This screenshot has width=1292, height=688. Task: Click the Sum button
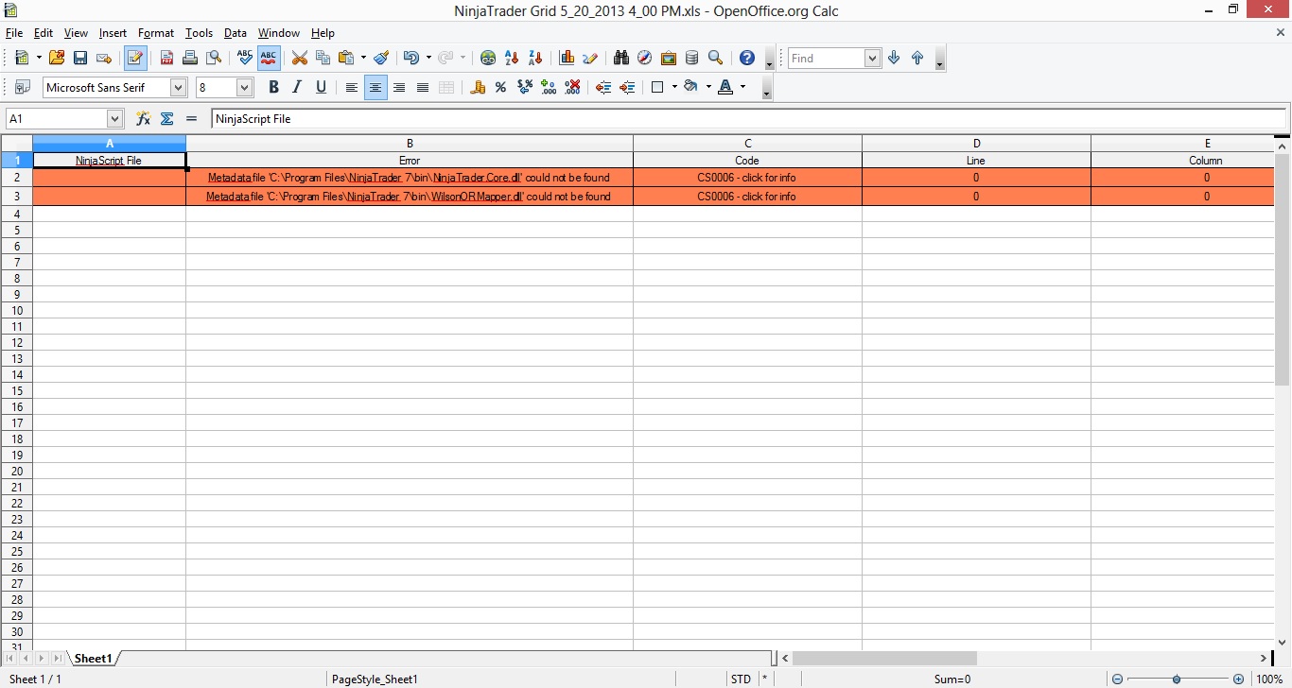coord(167,119)
